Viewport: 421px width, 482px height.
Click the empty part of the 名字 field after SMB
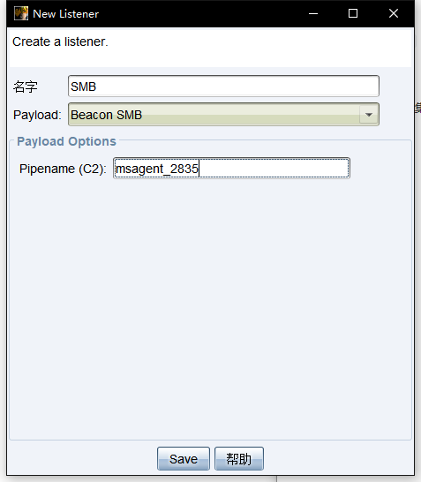pos(237,87)
